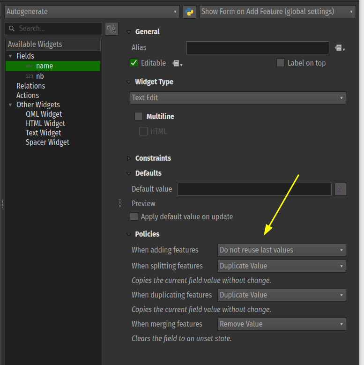The width and height of the screenshot is (364, 365).
Task: Open the When adding features dropdown
Action: point(282,250)
